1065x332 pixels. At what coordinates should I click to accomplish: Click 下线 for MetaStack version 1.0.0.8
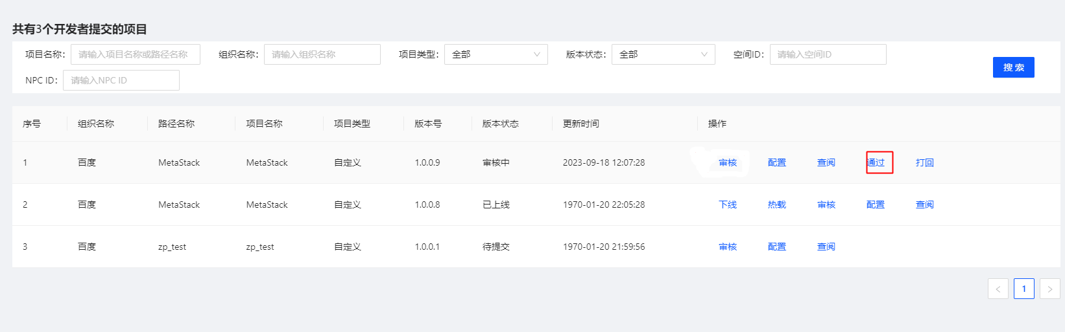[x=728, y=205]
